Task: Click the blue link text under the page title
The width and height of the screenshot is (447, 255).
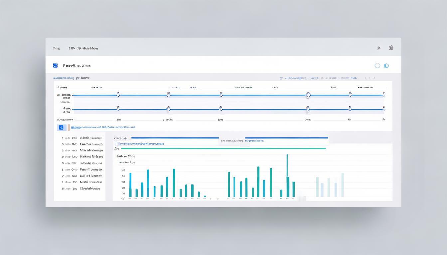Action: coord(71,78)
